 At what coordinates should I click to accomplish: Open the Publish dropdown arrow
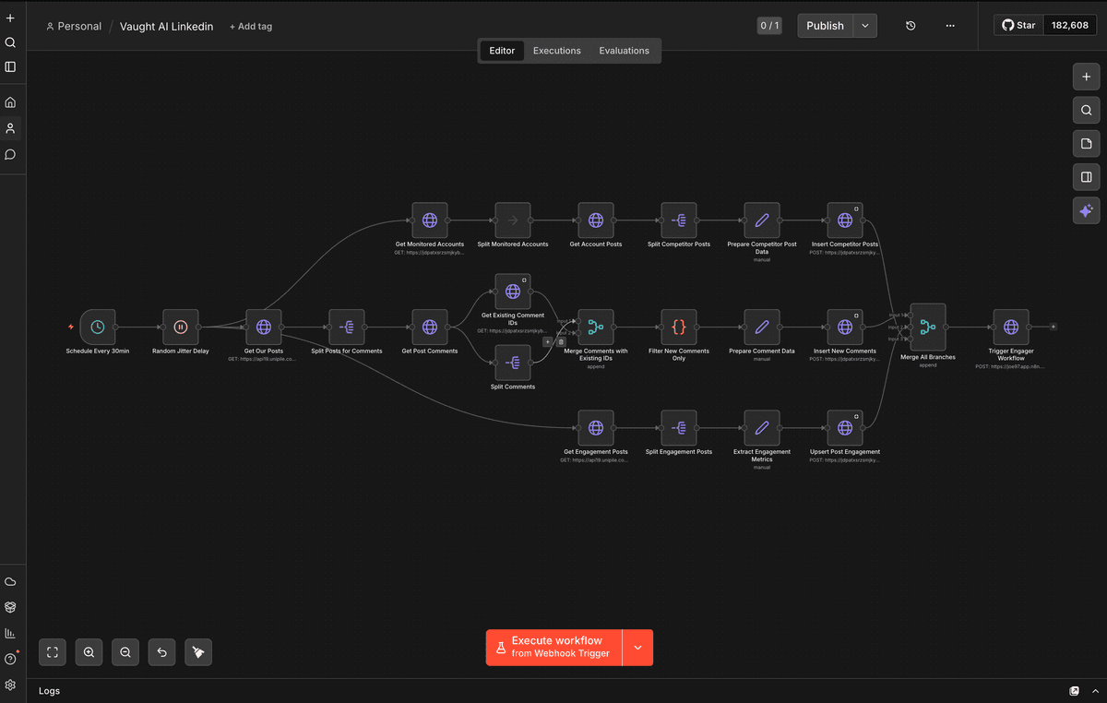[x=864, y=26]
